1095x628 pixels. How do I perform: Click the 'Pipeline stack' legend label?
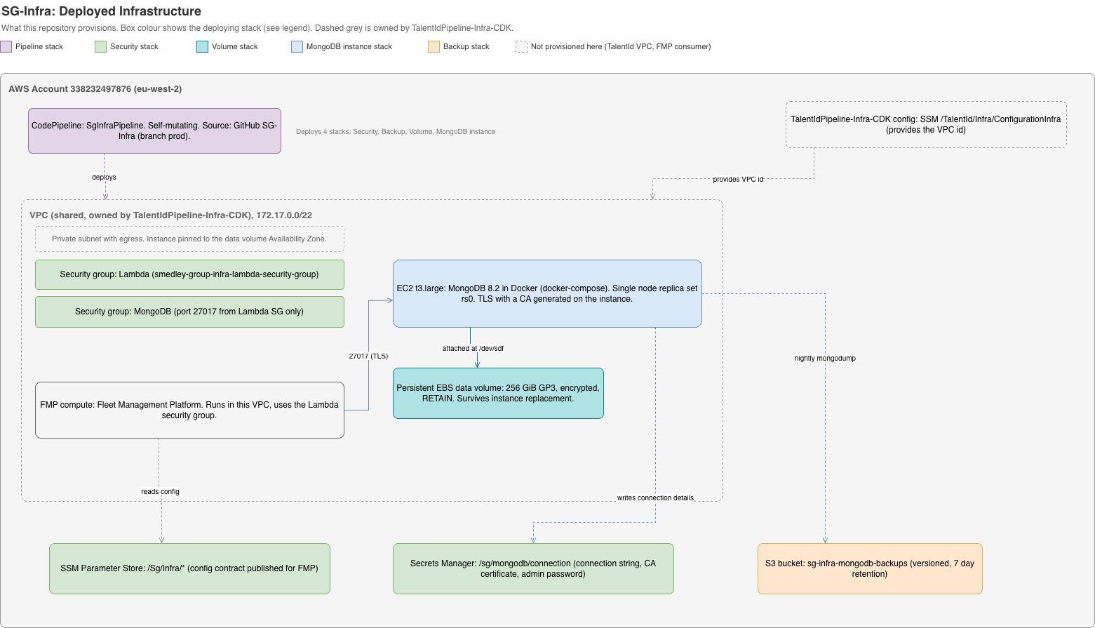(x=39, y=47)
